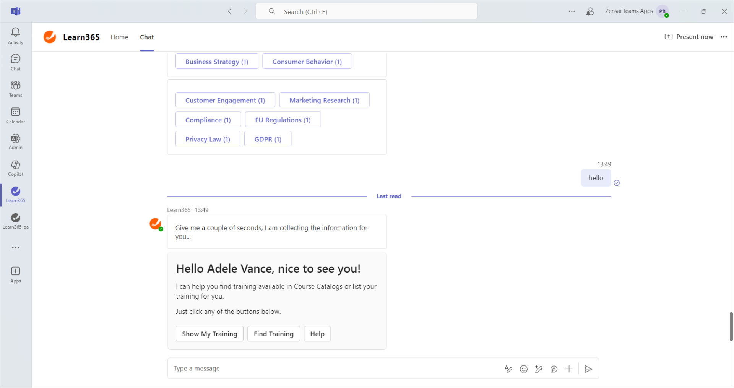Image resolution: width=734 pixels, height=388 pixels.
Task: Click the format text icon
Action: (x=508, y=369)
